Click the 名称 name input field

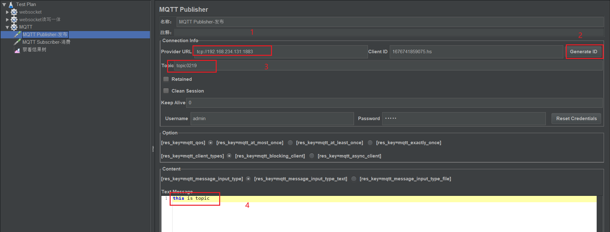(390, 22)
